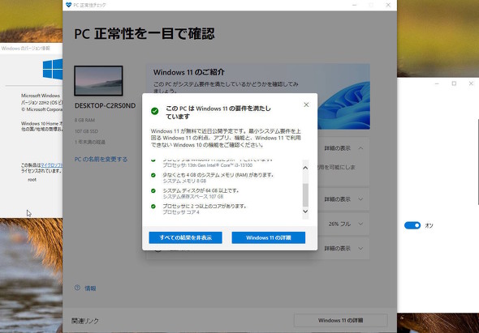This screenshot has width=479, height=333.
Task: Click processor "13th Gen Intel Core i3-13100" text
Action: click(207, 165)
